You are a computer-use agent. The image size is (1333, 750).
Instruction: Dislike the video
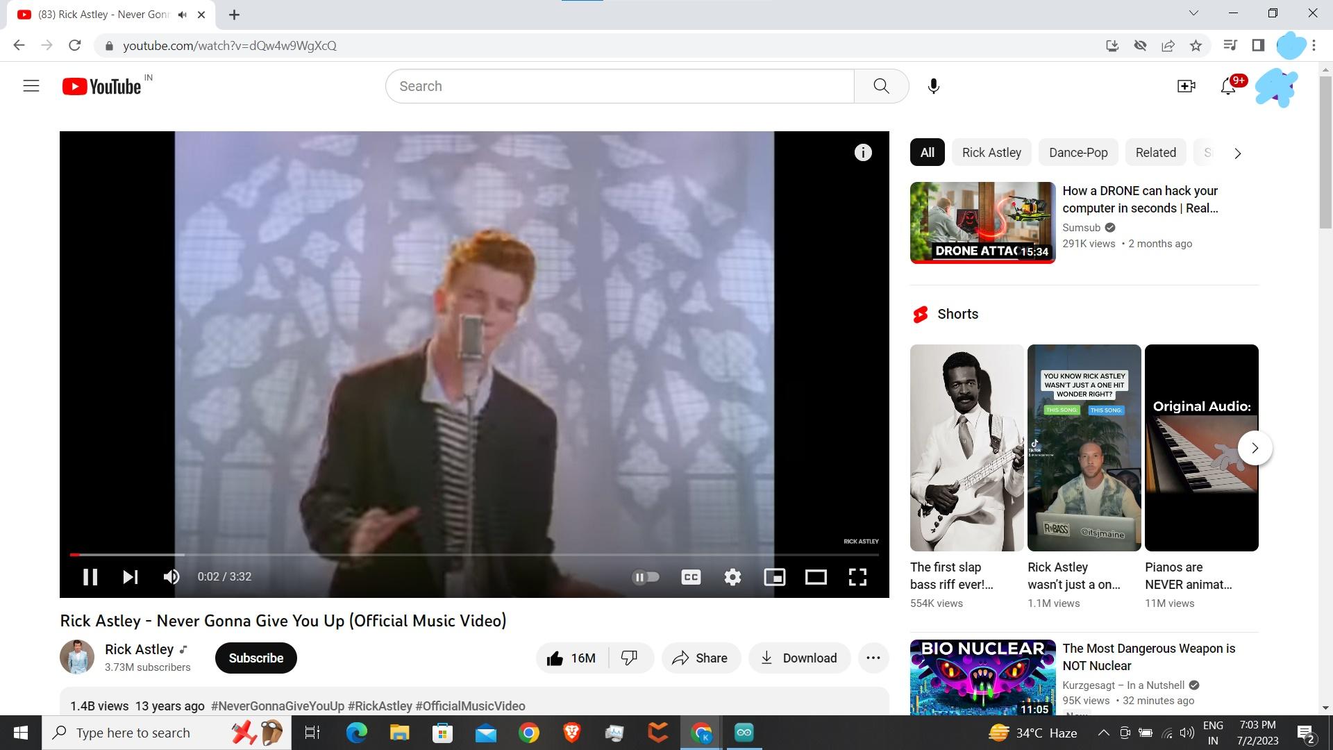(630, 658)
